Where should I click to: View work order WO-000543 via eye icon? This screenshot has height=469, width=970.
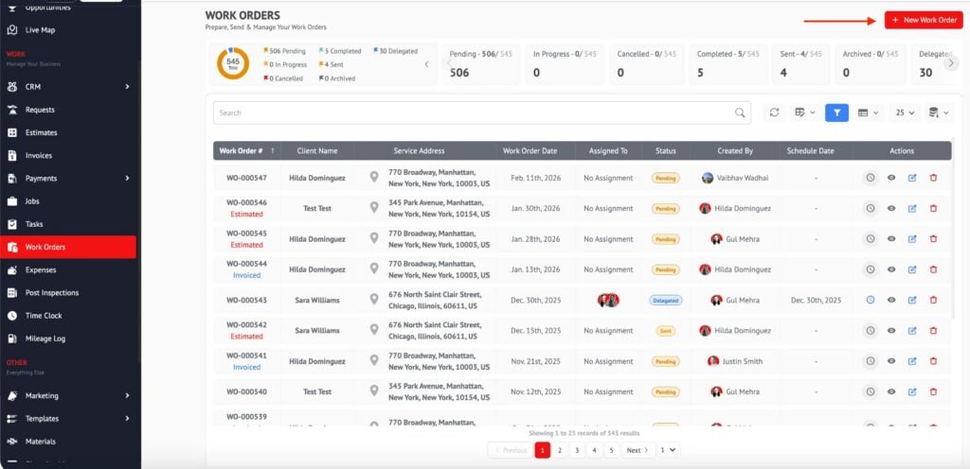(891, 300)
